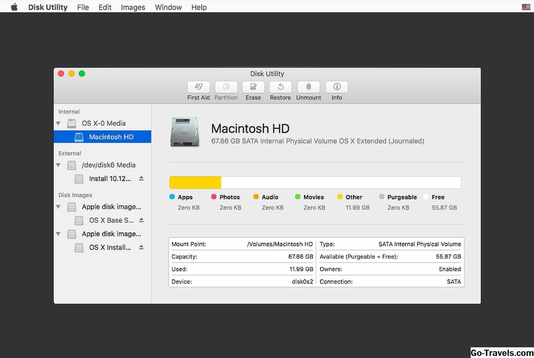Collapse the second Apple disk image entry
This screenshot has height=358, width=534.
point(58,234)
